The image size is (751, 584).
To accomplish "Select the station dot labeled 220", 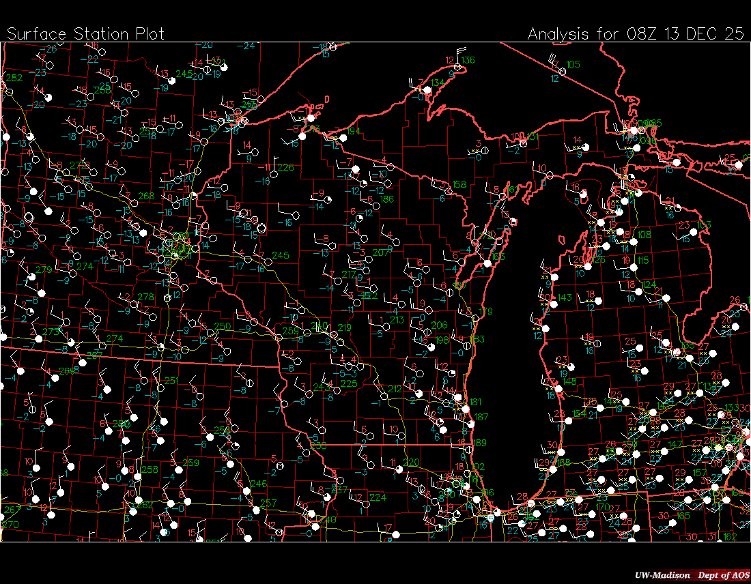I will click(x=400, y=469).
